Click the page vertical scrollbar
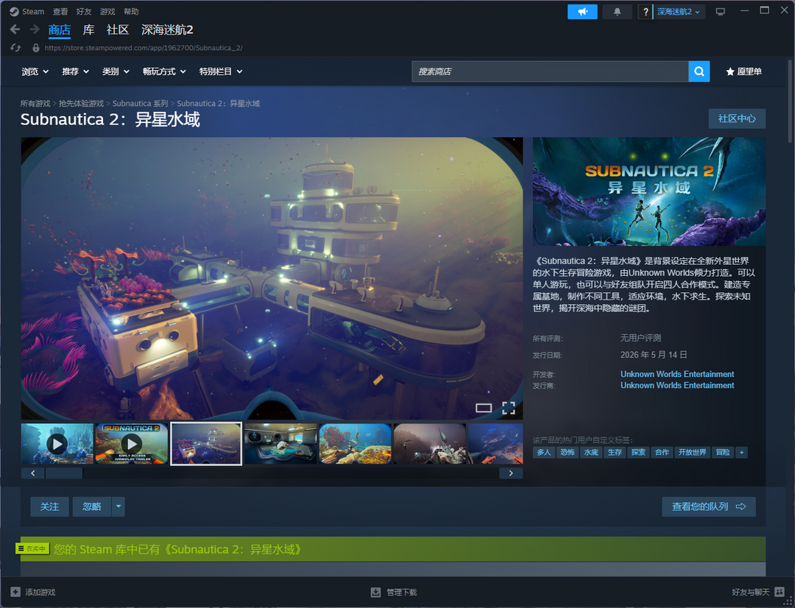 tap(789, 102)
